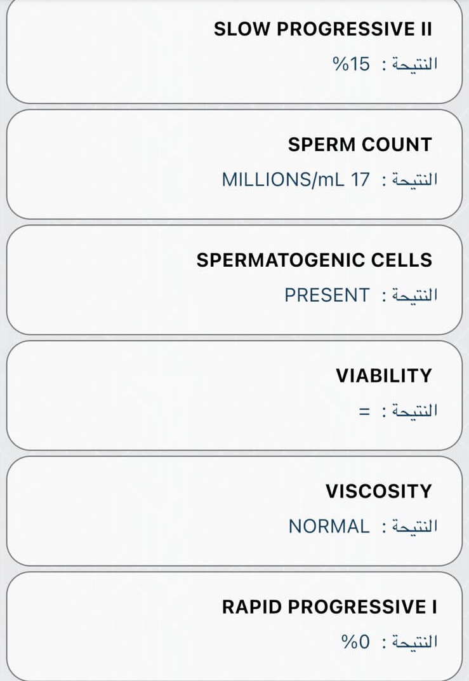Tap the VISCOSITY heading

pyautogui.click(x=378, y=492)
